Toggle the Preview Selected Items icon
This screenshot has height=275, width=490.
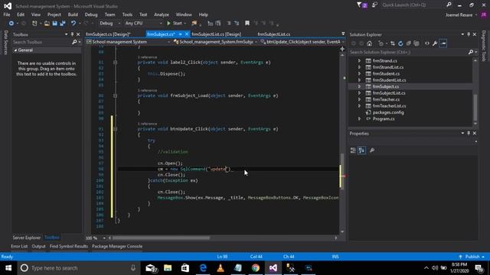pyautogui.click(x=443, y=44)
